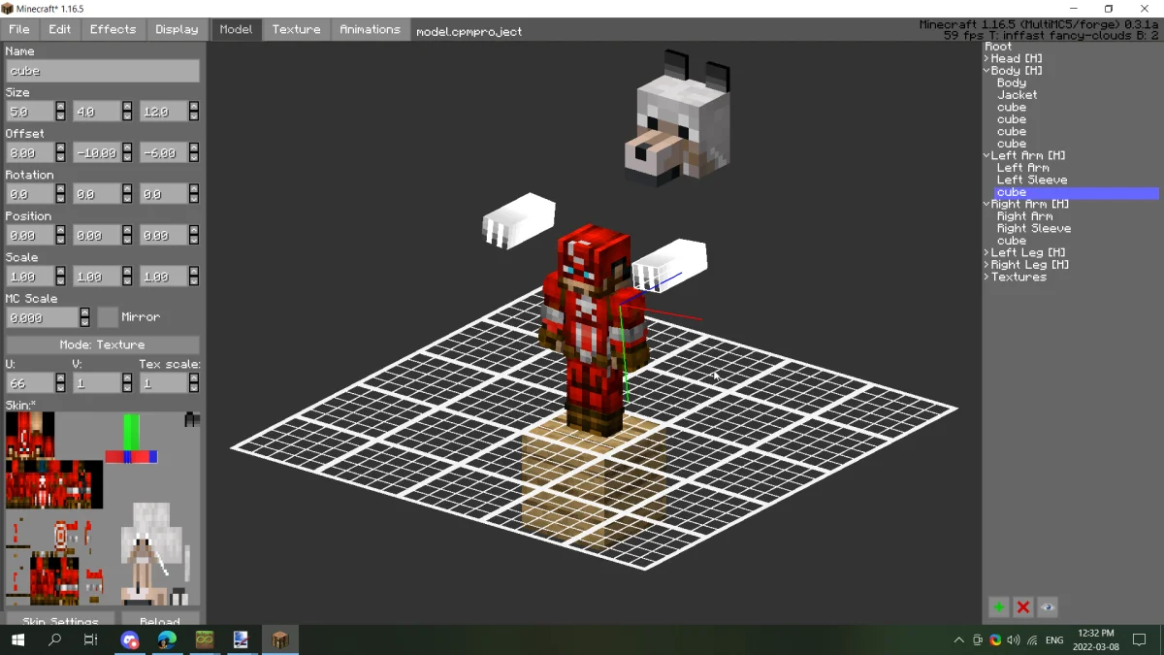Click the Meet Now tray icon
The width and height of the screenshot is (1164, 655).
click(x=978, y=639)
